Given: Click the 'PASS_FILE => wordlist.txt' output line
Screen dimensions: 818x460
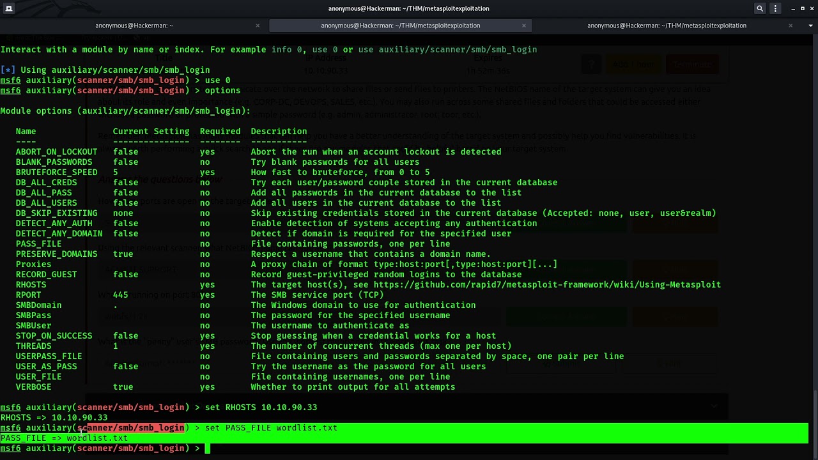Looking at the screenshot, I should point(64,438).
